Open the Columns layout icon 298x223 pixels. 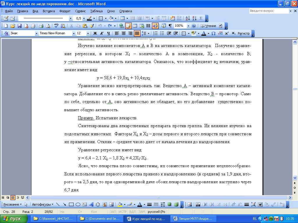point(148,26)
